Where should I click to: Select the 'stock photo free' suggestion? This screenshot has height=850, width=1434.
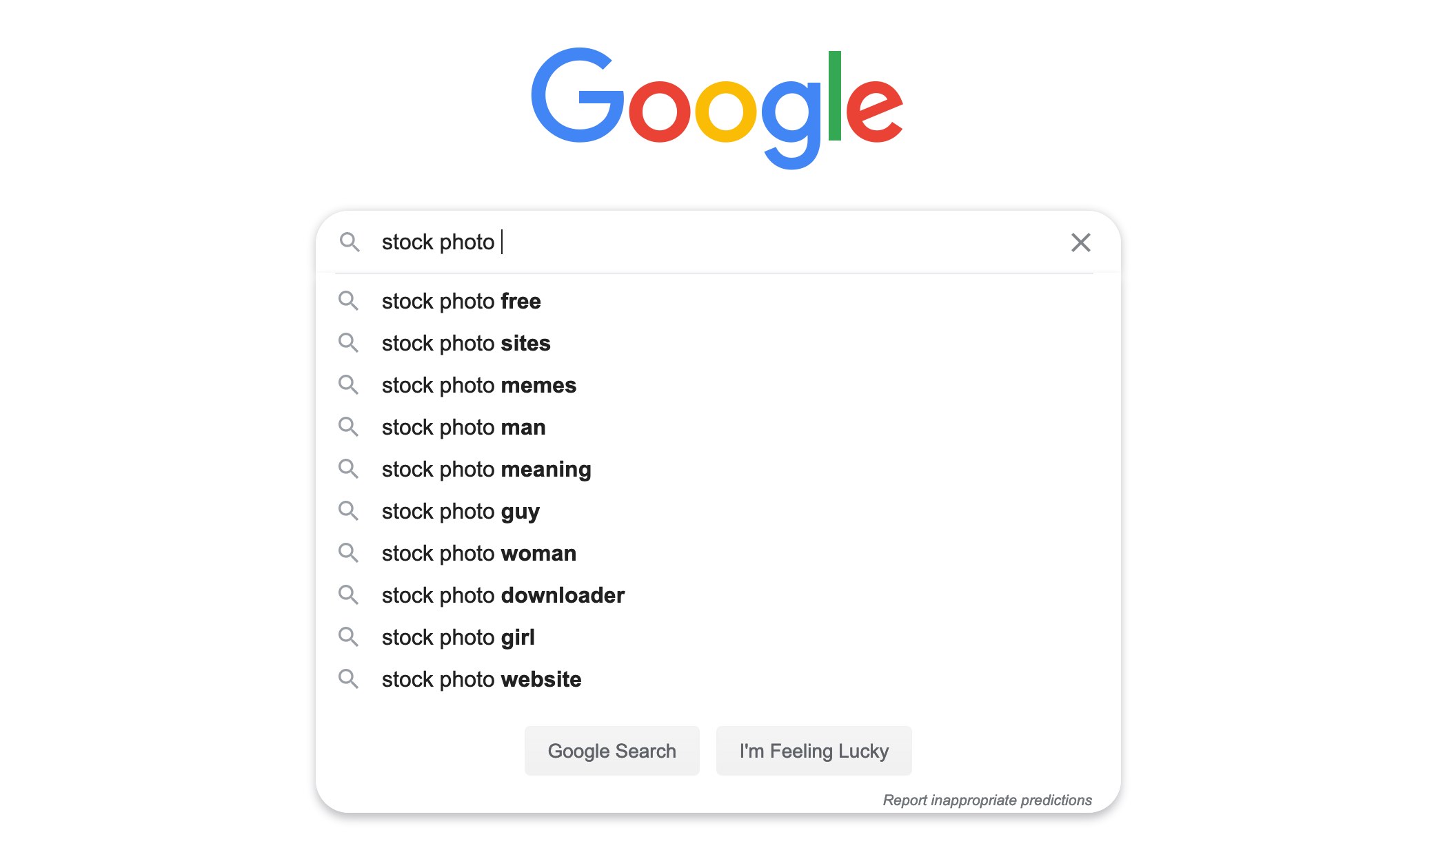(x=461, y=301)
